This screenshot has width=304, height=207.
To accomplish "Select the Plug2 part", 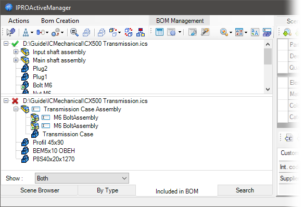I will 40,69.
